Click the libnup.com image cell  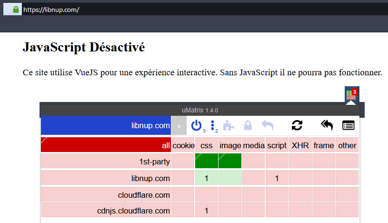click(x=230, y=178)
